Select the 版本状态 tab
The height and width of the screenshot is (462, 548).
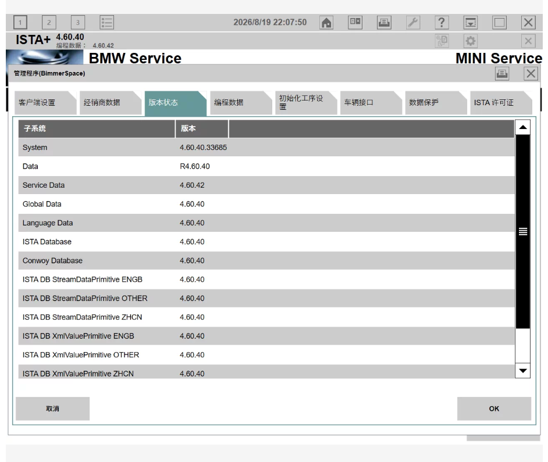pos(176,103)
